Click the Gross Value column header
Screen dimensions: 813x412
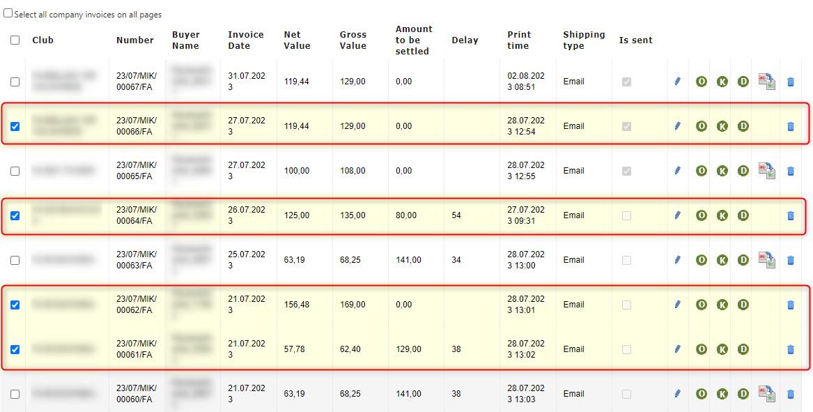pos(353,40)
